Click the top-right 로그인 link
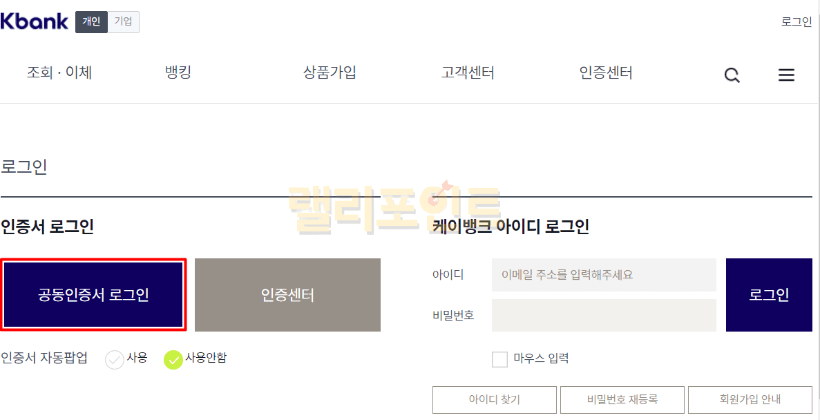This screenshot has width=820, height=420. click(796, 21)
